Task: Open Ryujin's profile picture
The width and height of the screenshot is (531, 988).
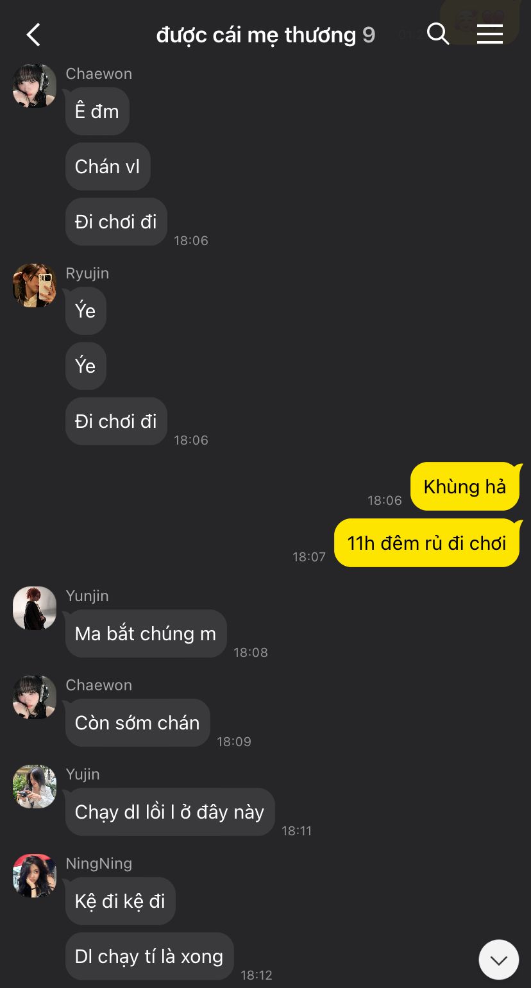Action: click(x=35, y=285)
